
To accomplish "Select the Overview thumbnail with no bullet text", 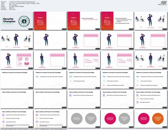I will pyautogui.click(x=50, y=21).
